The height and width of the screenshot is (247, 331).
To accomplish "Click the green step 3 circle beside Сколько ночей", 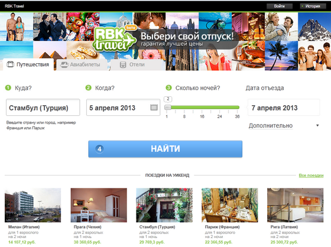I will click(168, 87).
